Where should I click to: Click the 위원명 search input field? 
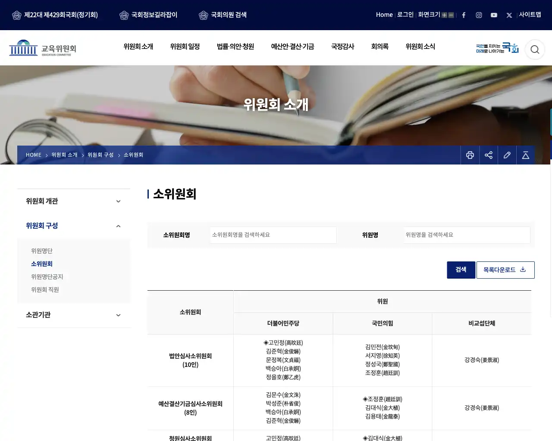pyautogui.click(x=467, y=235)
